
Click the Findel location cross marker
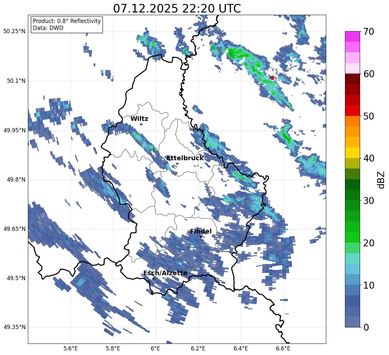click(x=200, y=237)
